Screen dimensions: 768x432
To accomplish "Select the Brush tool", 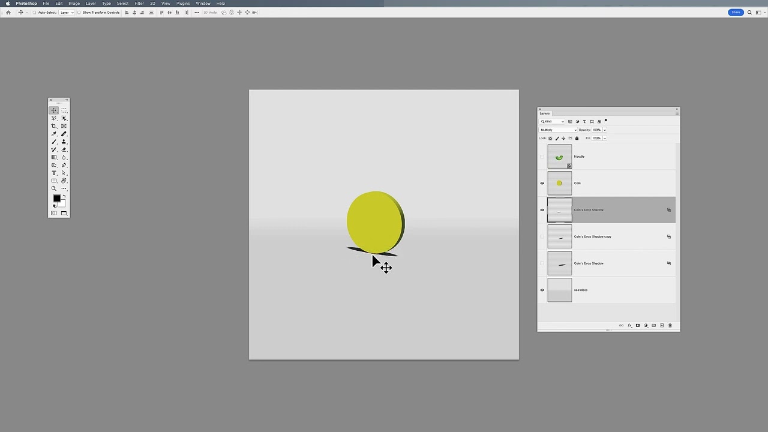I will point(54,142).
